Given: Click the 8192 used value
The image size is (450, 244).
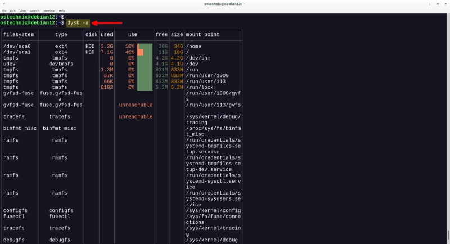Looking at the screenshot, I should [x=107, y=88].
